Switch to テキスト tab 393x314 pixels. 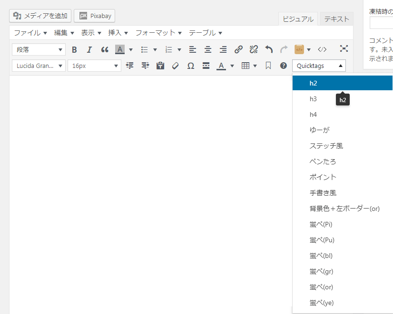tap(336, 19)
